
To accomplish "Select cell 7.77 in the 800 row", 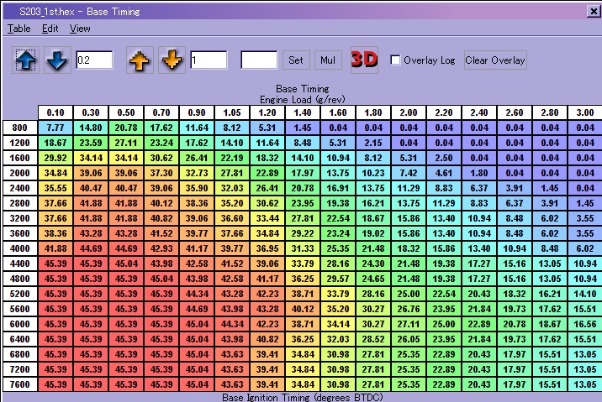I will [x=55, y=128].
